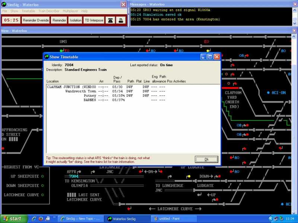
Task: Click message 7004 has entered the area
Action: [x=175, y=19]
